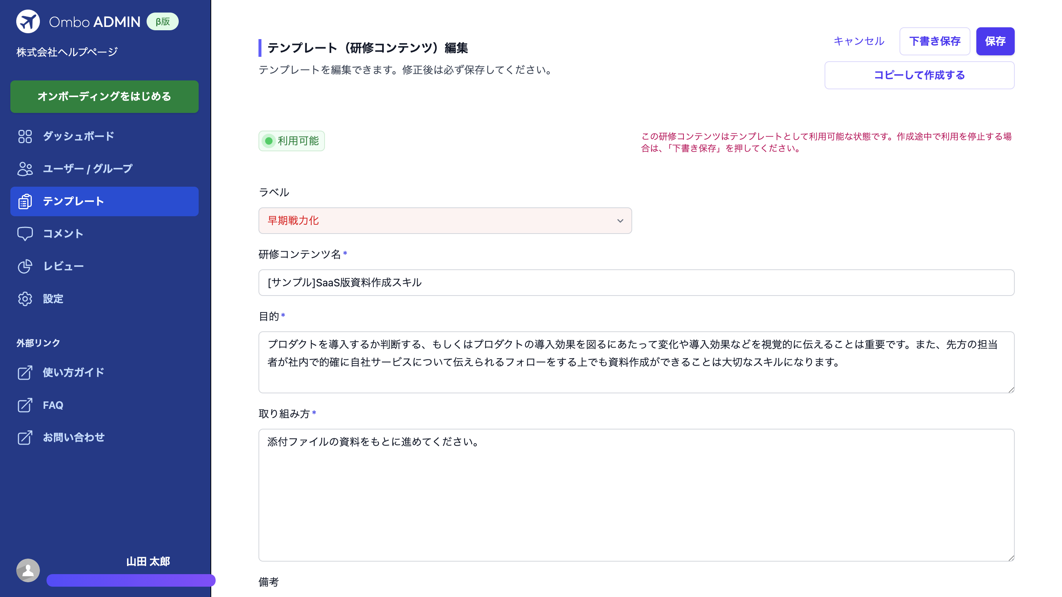Click the review pie chart icon
Viewport: 1062px width, 597px height.
pos(25,266)
